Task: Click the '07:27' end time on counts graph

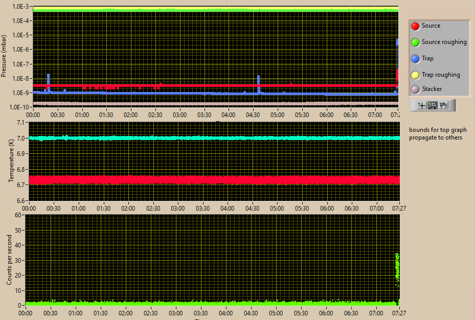Action: coord(399,313)
